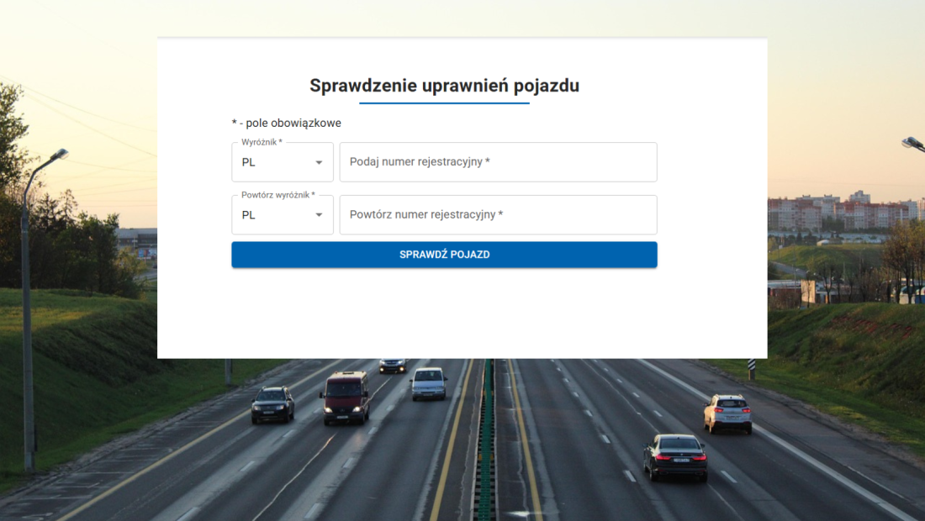The height and width of the screenshot is (521, 925).
Task: Click the dark SUV in the left lane
Action: 273,404
